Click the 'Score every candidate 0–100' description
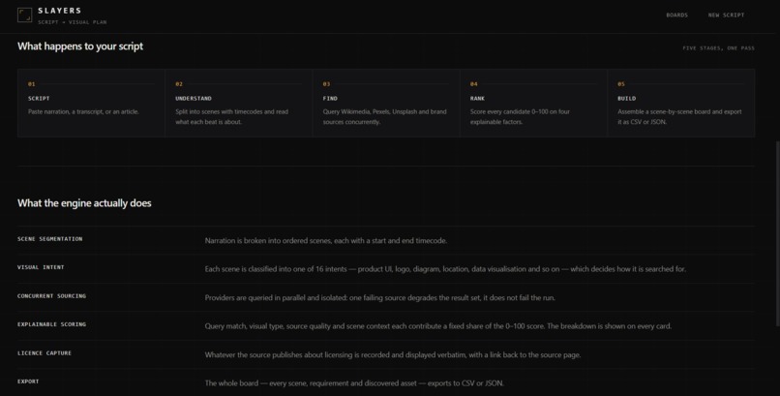This screenshot has width=780, height=396. (520, 117)
